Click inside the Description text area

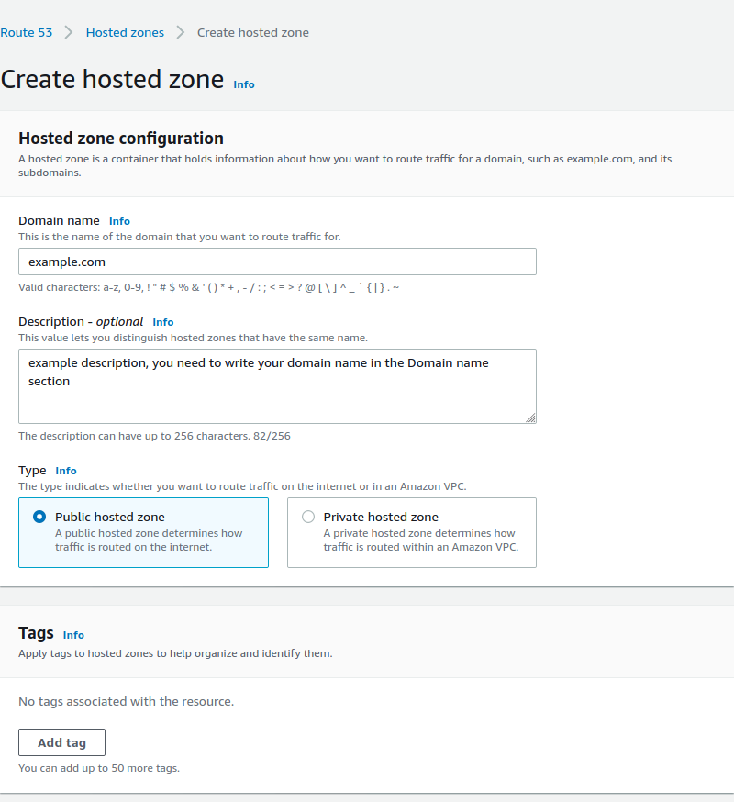click(x=277, y=386)
